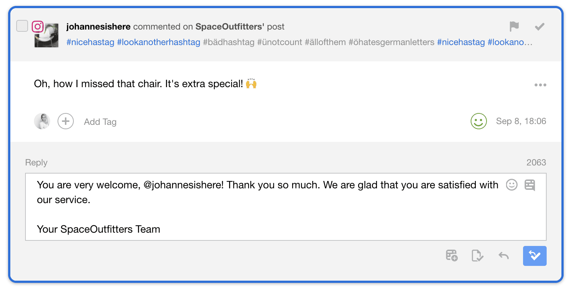Mark comment as done with checkmark
The width and height of the screenshot is (571, 291).
540,27
